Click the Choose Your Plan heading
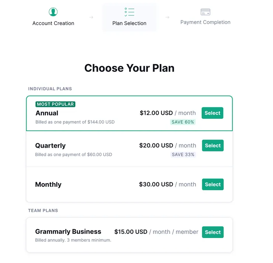273x263 pixels. click(129, 68)
